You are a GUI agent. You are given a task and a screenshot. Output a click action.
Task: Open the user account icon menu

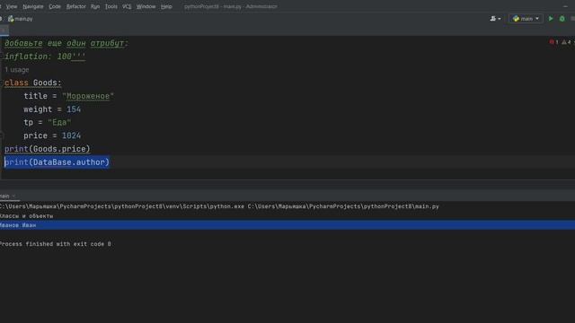click(x=495, y=18)
